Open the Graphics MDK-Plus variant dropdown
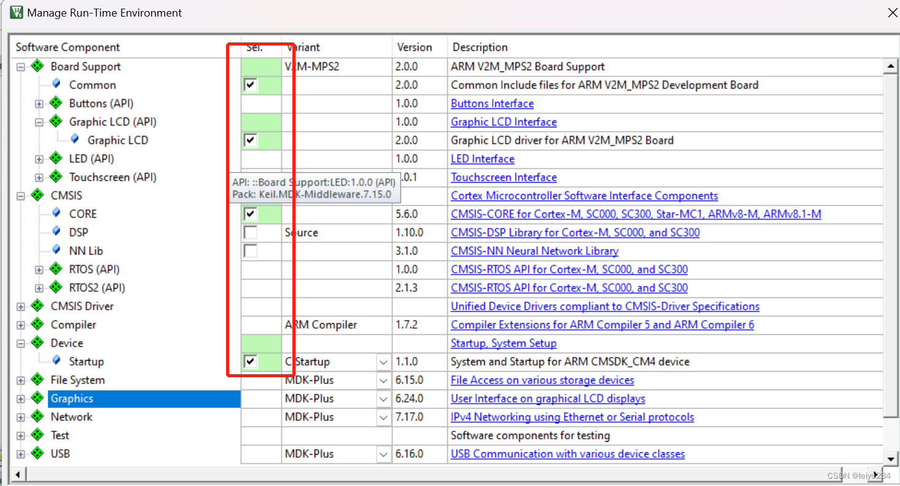 [x=382, y=398]
